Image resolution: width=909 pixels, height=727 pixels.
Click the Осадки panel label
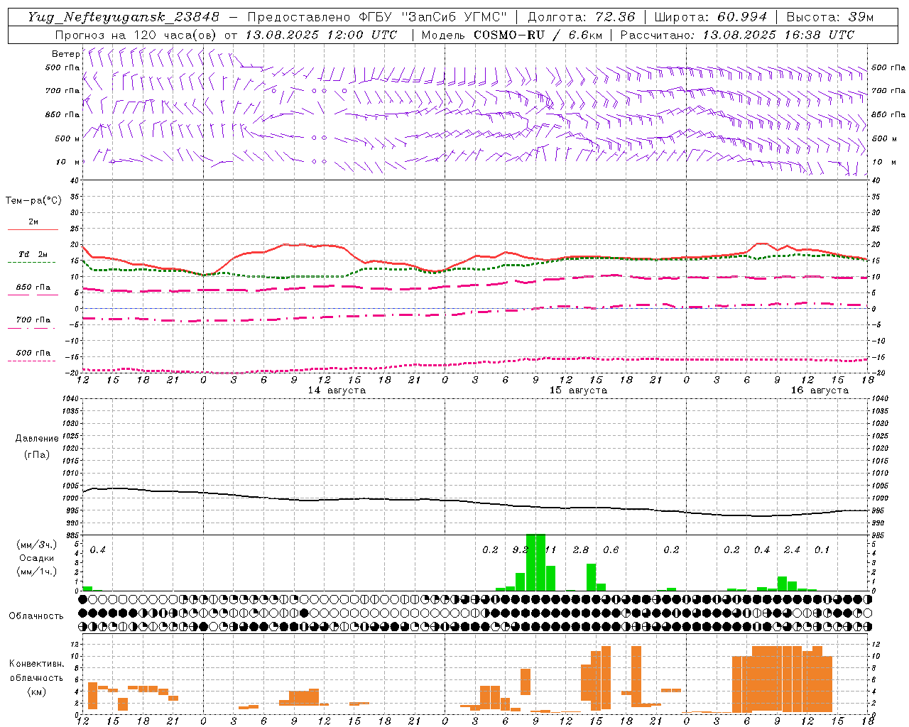tap(36, 558)
